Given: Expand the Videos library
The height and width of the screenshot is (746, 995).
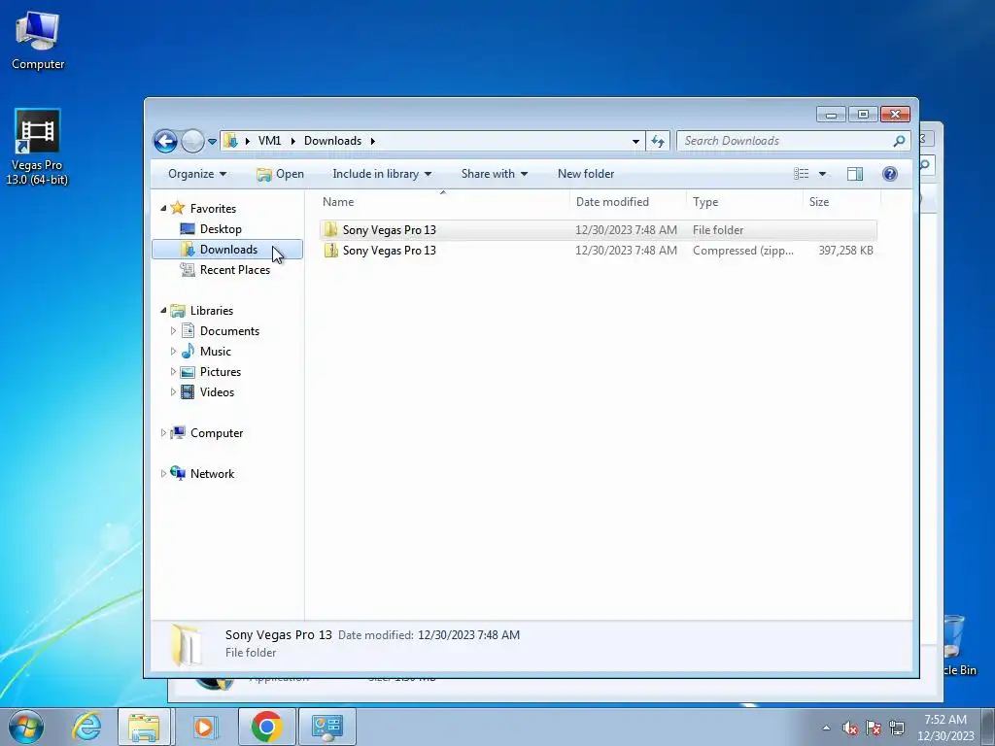Looking at the screenshot, I should click(173, 392).
